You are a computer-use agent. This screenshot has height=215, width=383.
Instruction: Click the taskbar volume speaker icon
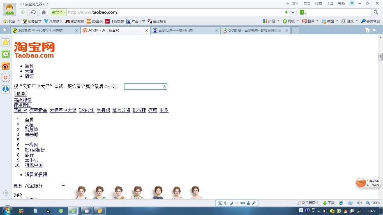(x=325, y=211)
